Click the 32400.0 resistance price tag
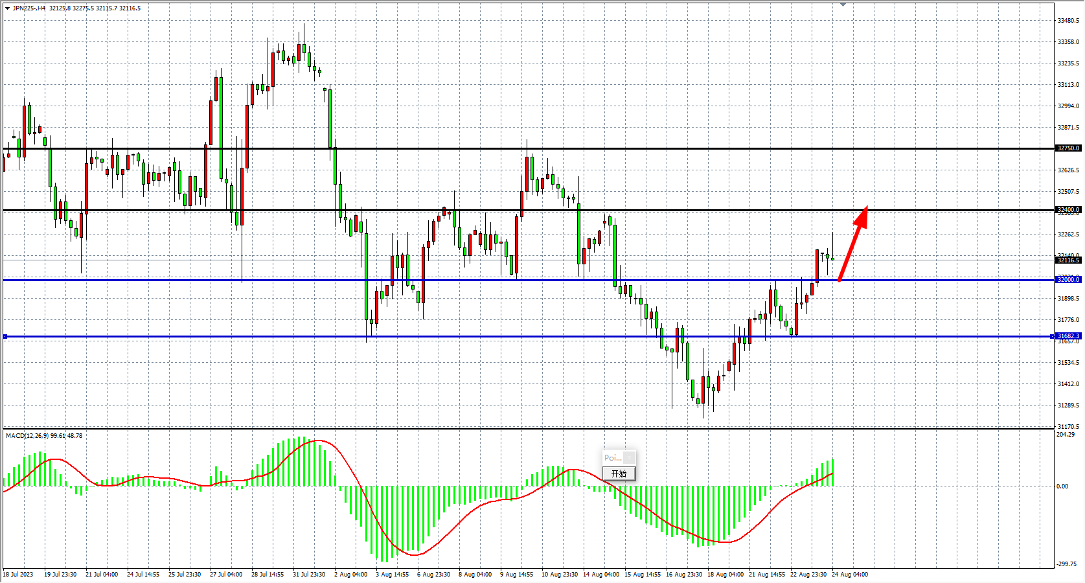 (x=1068, y=210)
